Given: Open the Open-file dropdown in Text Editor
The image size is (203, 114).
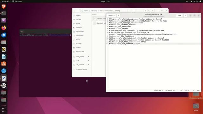Looking at the screenshot, I should [111, 16].
